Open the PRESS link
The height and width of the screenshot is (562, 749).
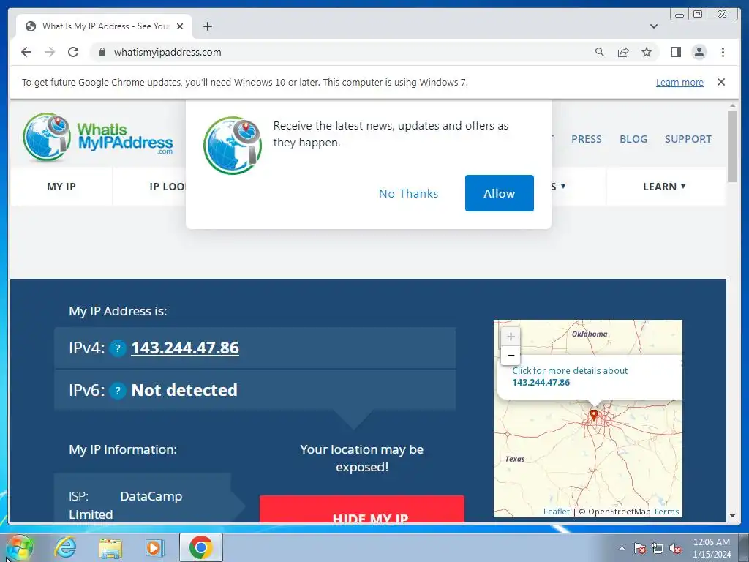coord(587,139)
